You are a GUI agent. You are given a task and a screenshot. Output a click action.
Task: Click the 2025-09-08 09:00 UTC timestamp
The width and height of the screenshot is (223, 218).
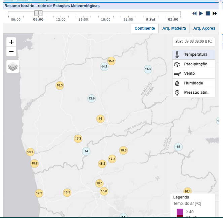click(193, 41)
